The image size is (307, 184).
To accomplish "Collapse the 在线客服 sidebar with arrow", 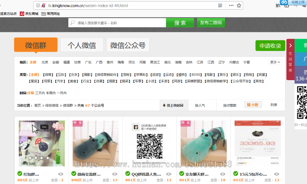I will (x=291, y=45).
